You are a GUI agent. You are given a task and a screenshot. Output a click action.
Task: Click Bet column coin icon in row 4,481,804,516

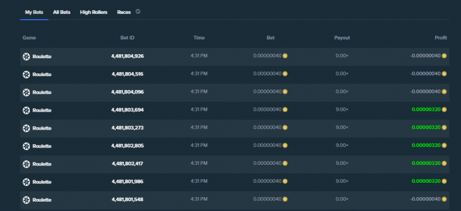(285, 74)
